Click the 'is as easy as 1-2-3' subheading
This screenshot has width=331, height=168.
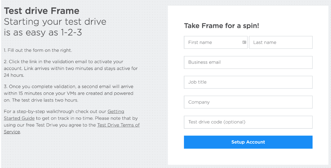click(43, 32)
